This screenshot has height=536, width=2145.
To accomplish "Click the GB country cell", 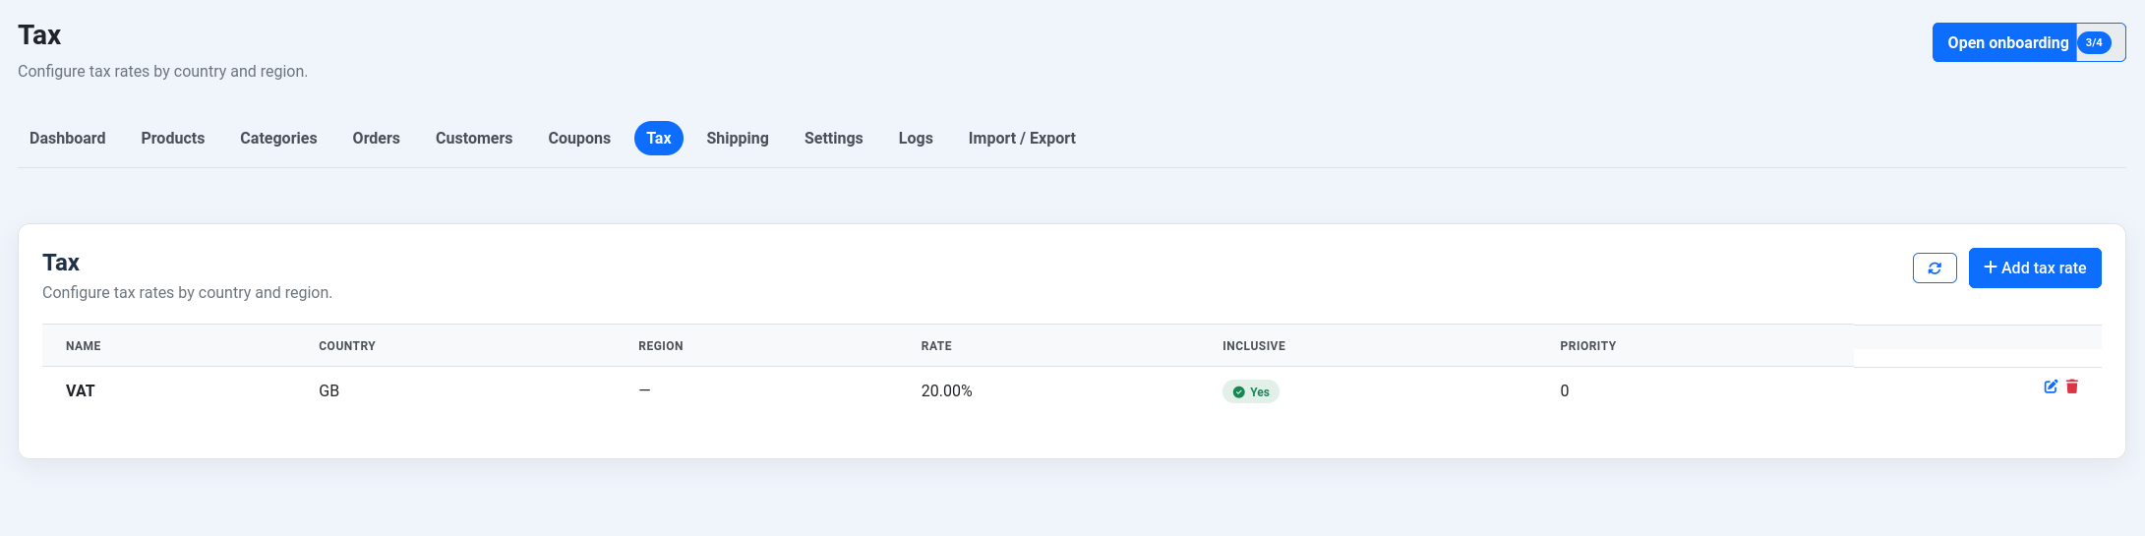I will pyautogui.click(x=329, y=391).
